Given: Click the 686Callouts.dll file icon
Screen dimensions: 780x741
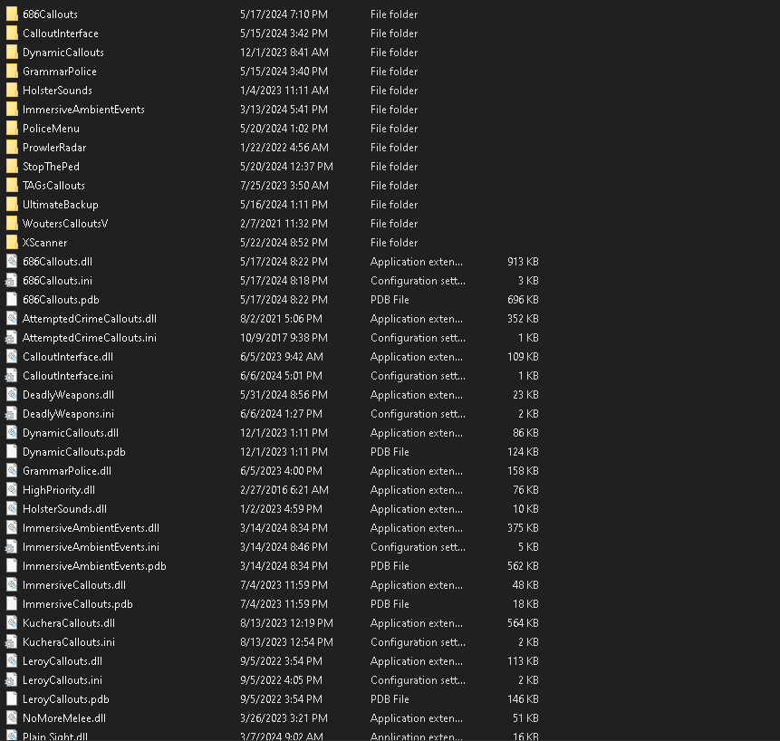Looking at the screenshot, I should pos(12,262).
